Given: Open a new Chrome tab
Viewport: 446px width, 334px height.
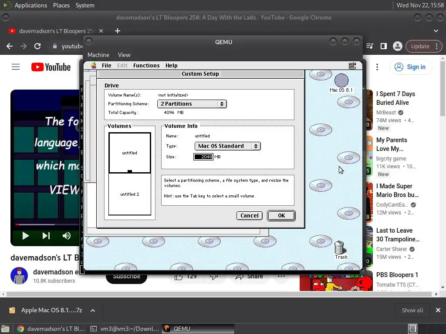Looking at the screenshot, I should click(x=118, y=31).
